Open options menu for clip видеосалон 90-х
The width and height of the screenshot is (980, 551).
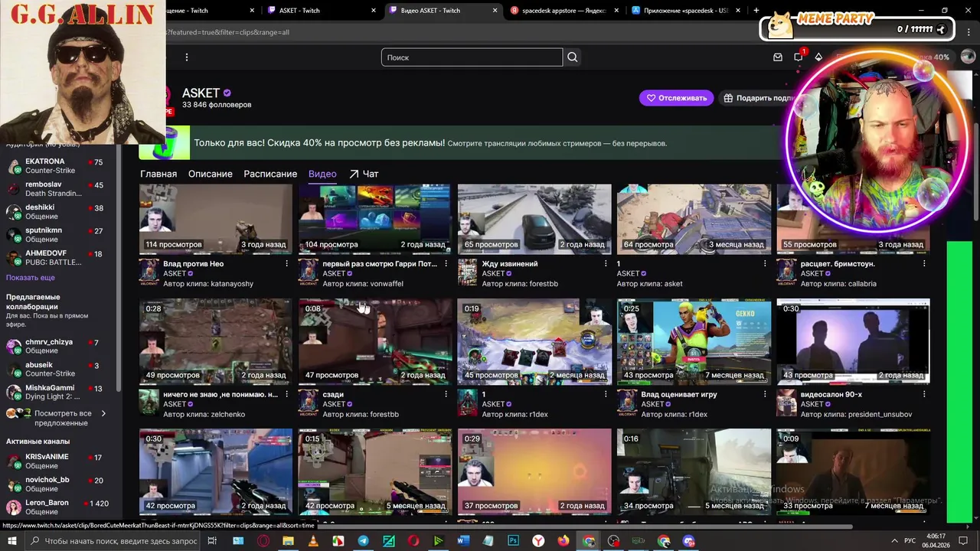click(924, 394)
